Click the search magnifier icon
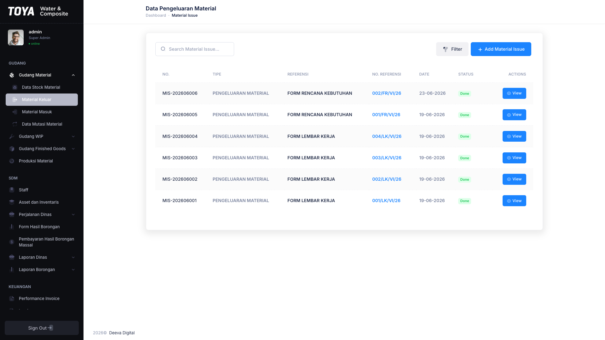This screenshot has width=605, height=340. pos(163,49)
